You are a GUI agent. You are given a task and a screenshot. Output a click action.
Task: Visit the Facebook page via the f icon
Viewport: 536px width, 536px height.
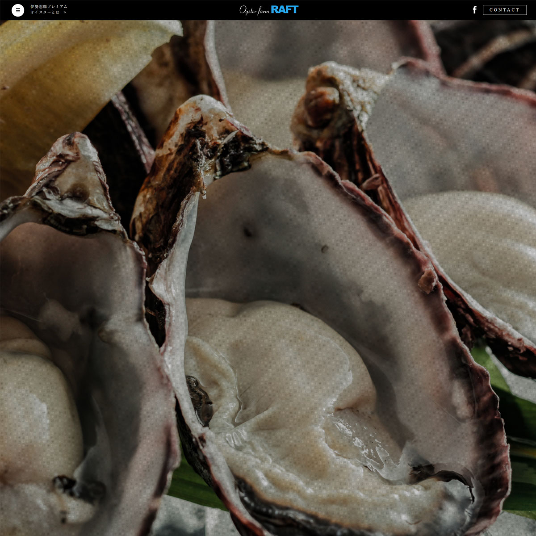pos(474,10)
